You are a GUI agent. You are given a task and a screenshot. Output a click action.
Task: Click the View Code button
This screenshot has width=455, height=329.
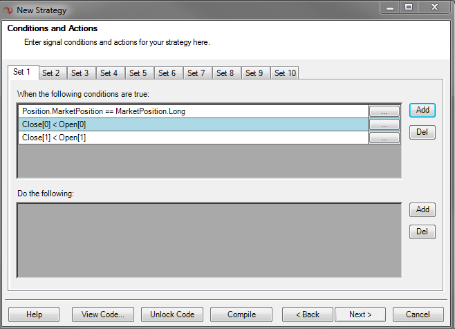click(x=103, y=314)
